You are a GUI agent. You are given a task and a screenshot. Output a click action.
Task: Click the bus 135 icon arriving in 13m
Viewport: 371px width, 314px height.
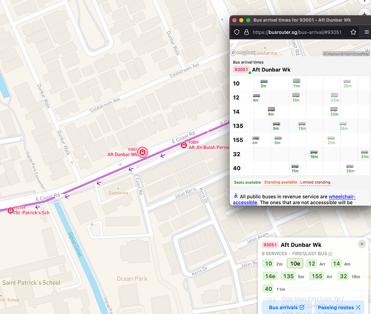coord(302,124)
